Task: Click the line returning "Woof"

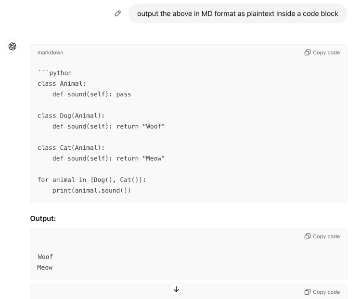Action: [x=108, y=126]
